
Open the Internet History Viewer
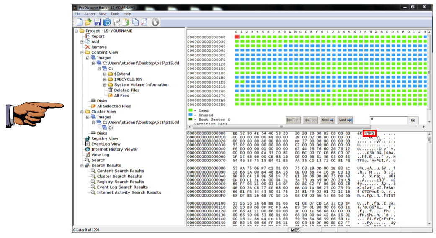tap(114, 149)
